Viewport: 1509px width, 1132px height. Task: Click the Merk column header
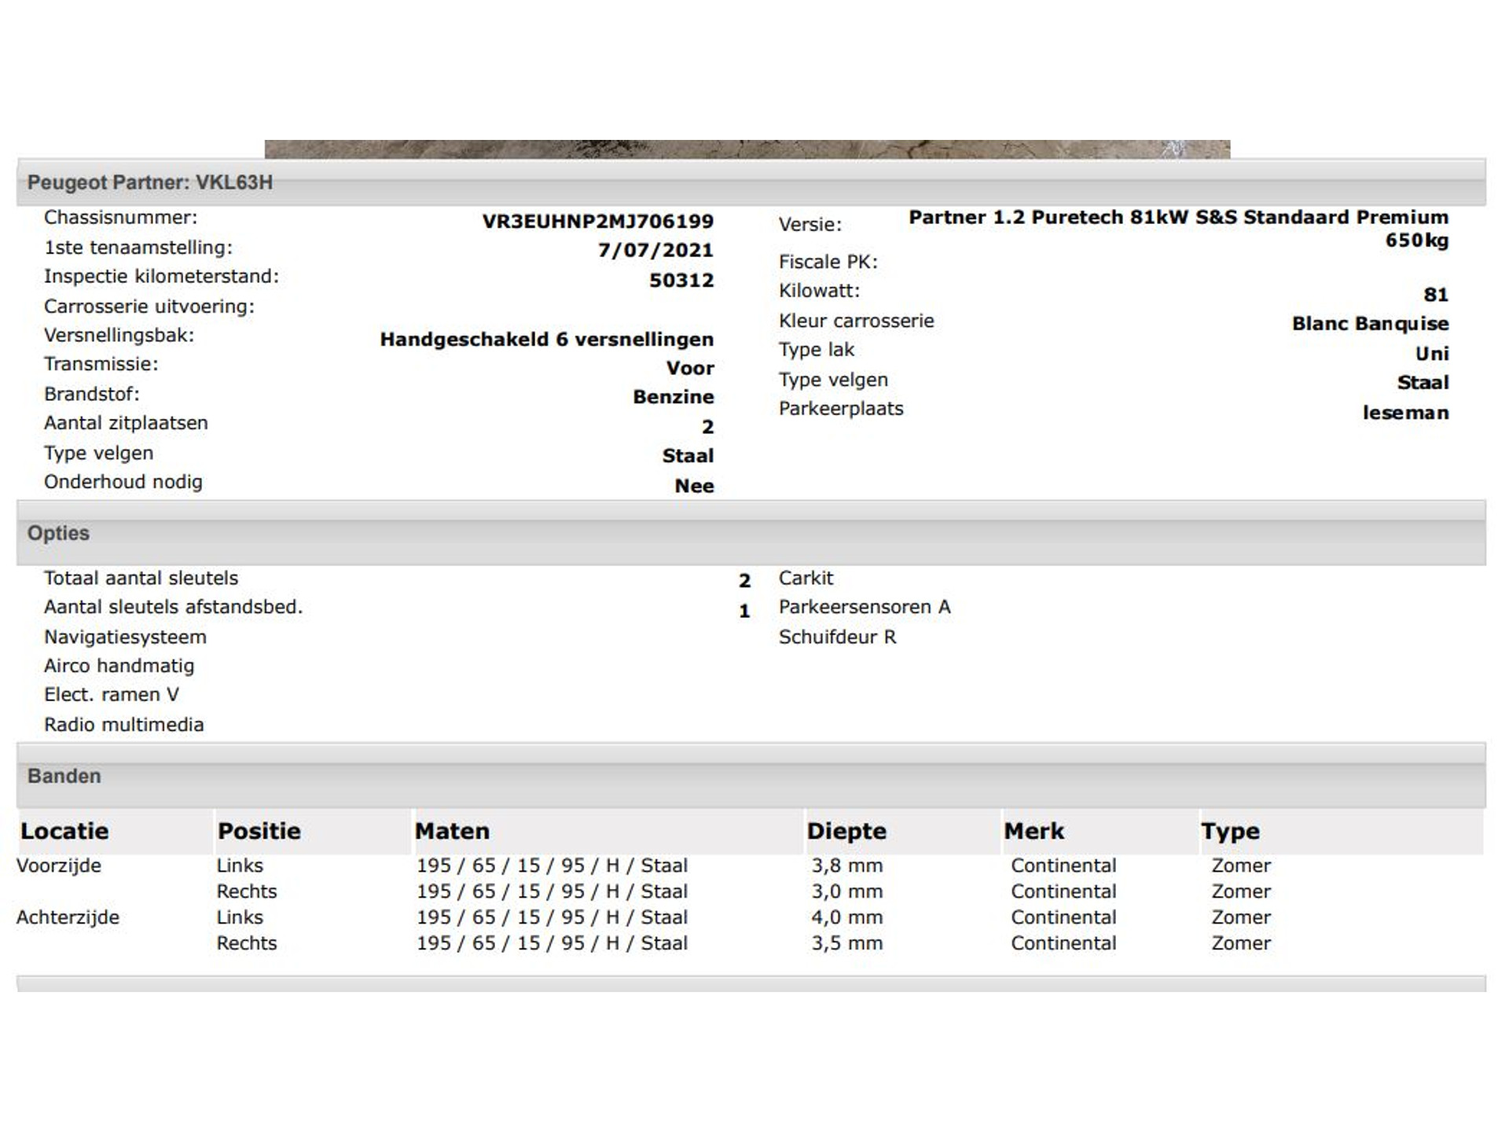[1034, 831]
